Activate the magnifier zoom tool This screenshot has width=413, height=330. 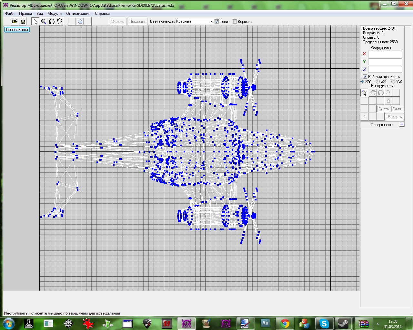[44, 22]
